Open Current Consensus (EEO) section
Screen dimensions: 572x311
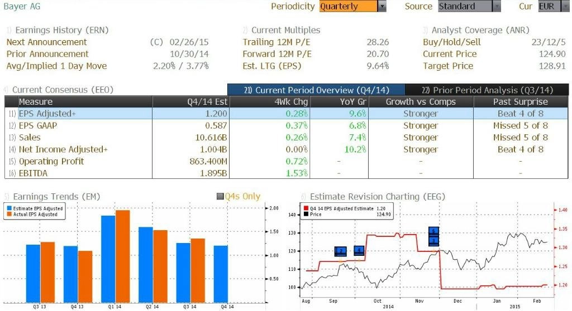pyautogui.click(x=63, y=90)
